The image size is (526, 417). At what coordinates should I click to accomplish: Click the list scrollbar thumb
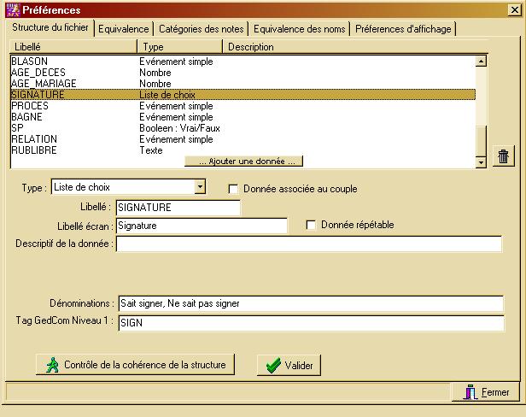(x=481, y=141)
